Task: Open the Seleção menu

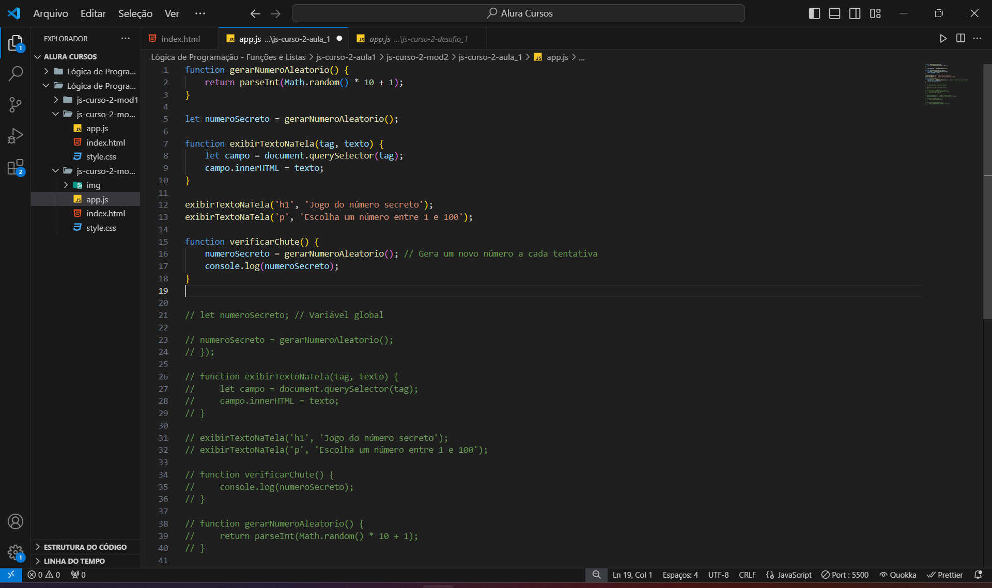Action: coord(135,13)
